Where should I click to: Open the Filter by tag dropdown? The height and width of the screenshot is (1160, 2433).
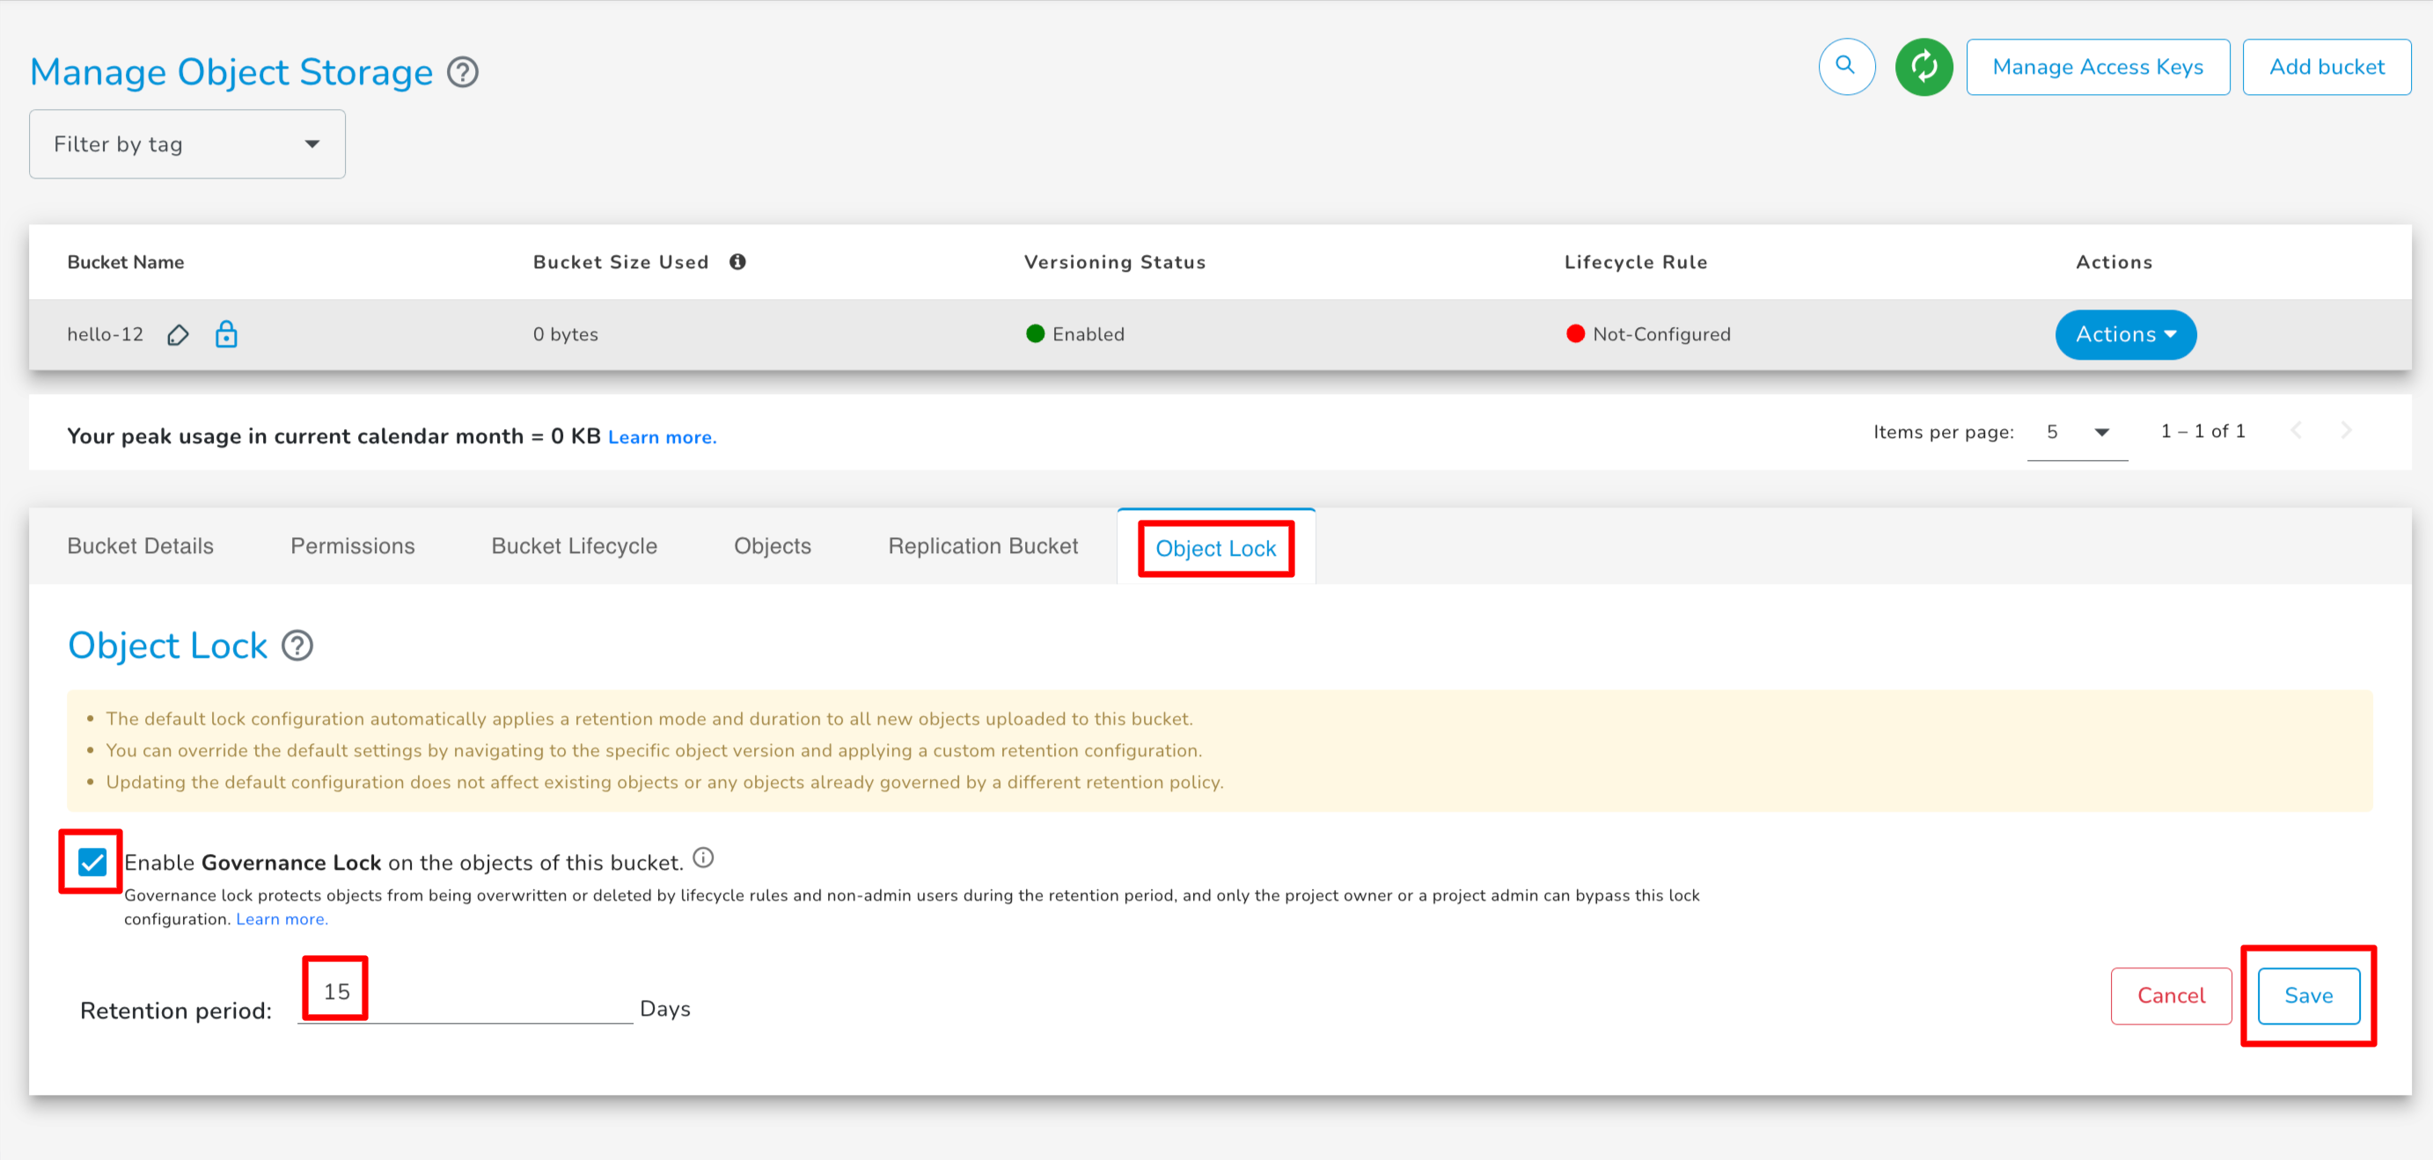[x=187, y=144]
